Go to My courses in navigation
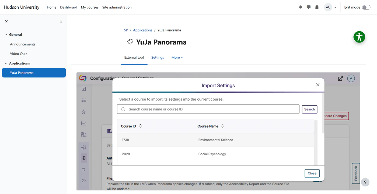Screen dimensions: 377x194 (x=90, y=7)
